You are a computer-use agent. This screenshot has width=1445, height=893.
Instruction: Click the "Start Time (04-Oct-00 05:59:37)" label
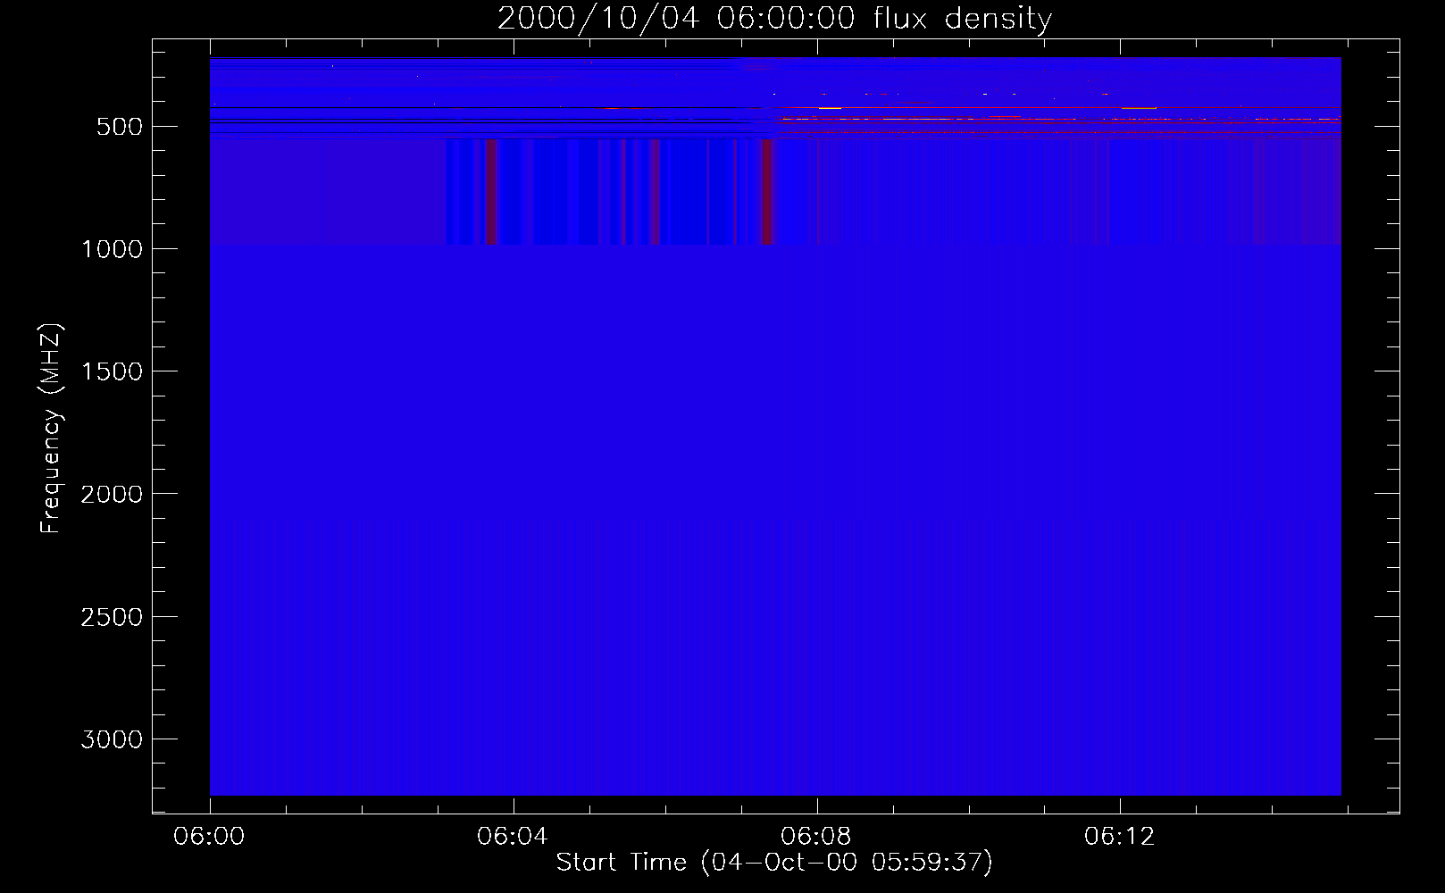[774, 863]
